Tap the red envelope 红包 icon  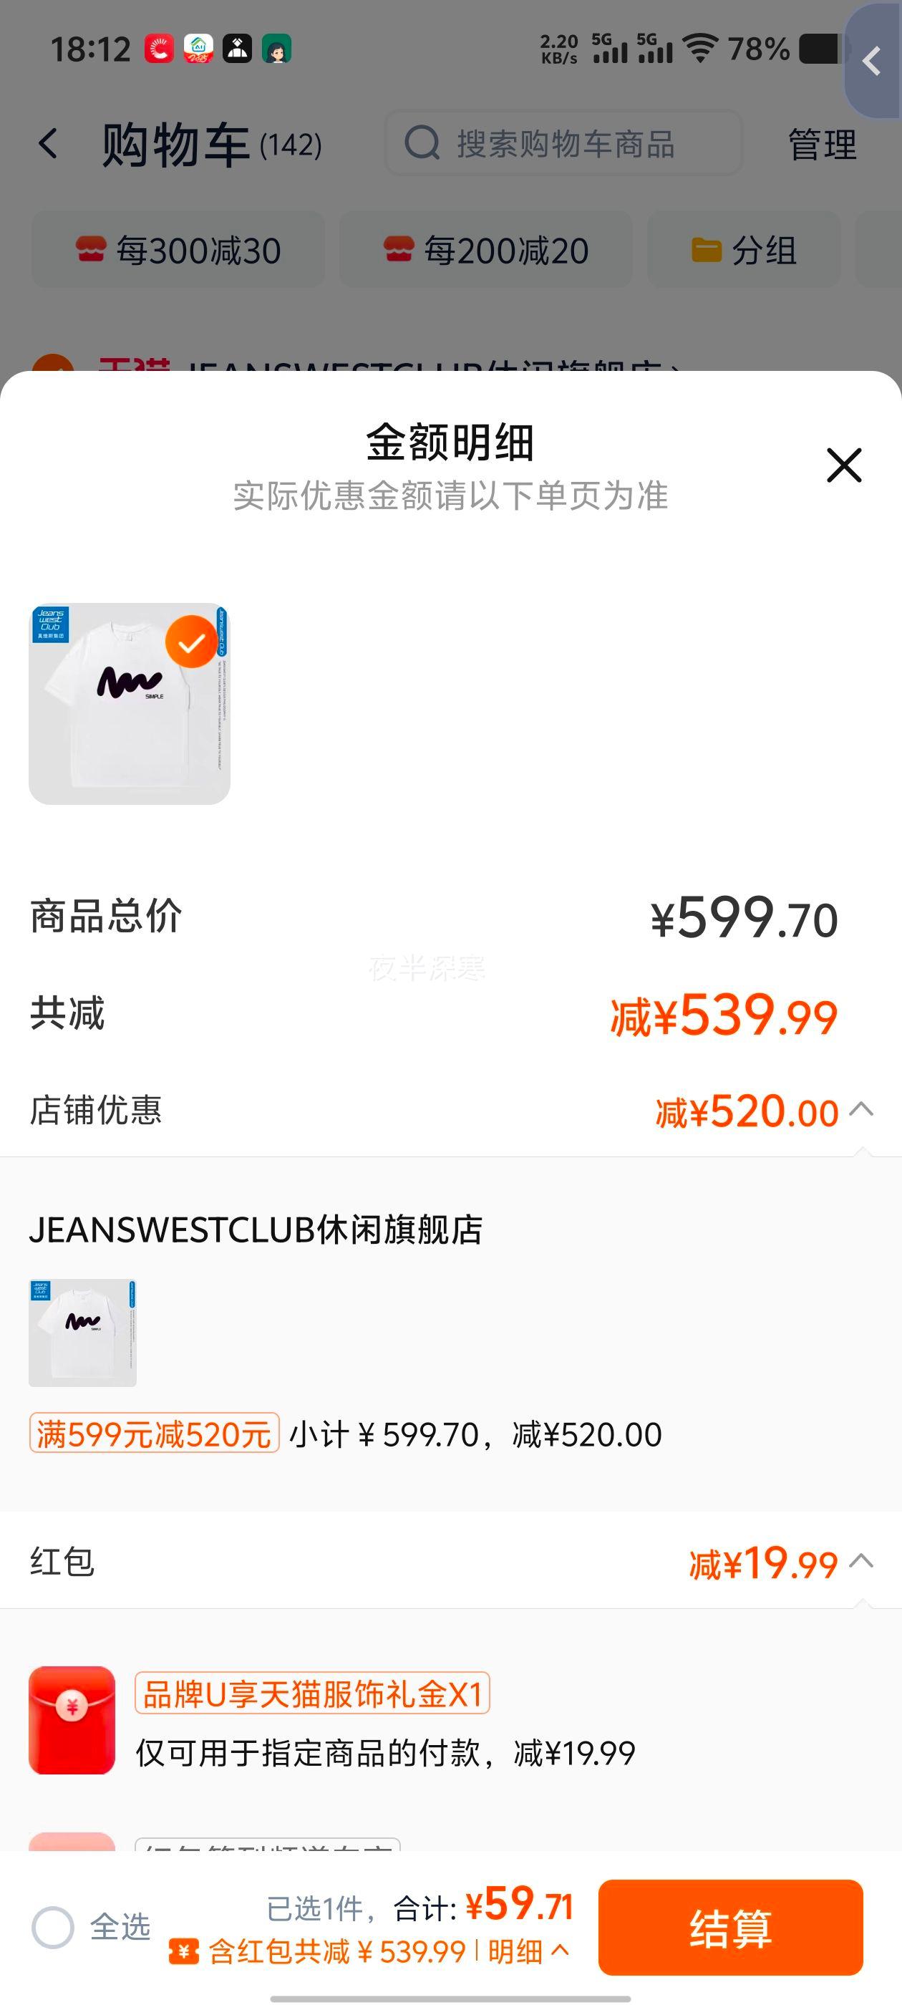point(72,1719)
